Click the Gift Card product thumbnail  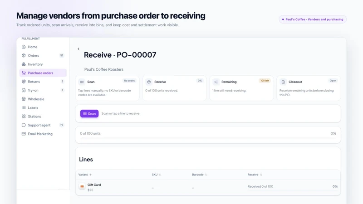(82, 186)
